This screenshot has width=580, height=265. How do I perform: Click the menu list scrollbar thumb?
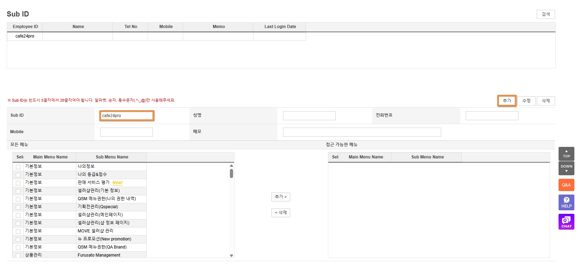(x=231, y=174)
